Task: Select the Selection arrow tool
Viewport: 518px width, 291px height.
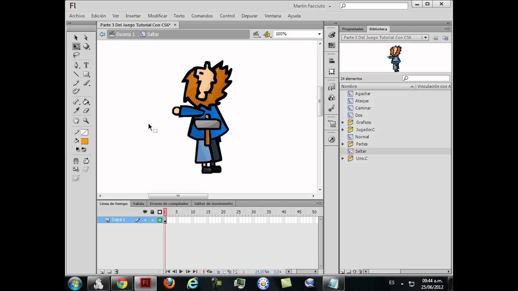Action: coord(76,38)
